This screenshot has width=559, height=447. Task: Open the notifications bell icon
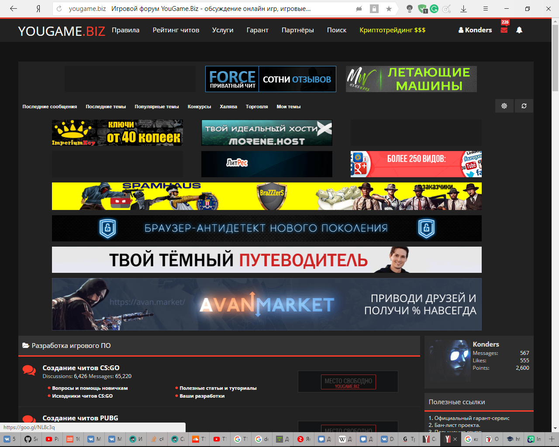519,30
